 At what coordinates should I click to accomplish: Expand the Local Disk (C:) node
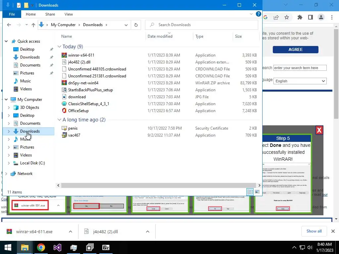click(9, 163)
